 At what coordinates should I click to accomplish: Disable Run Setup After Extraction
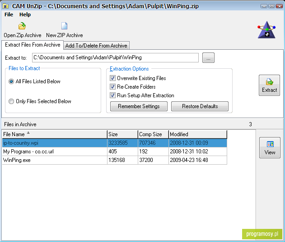[x=112, y=95]
